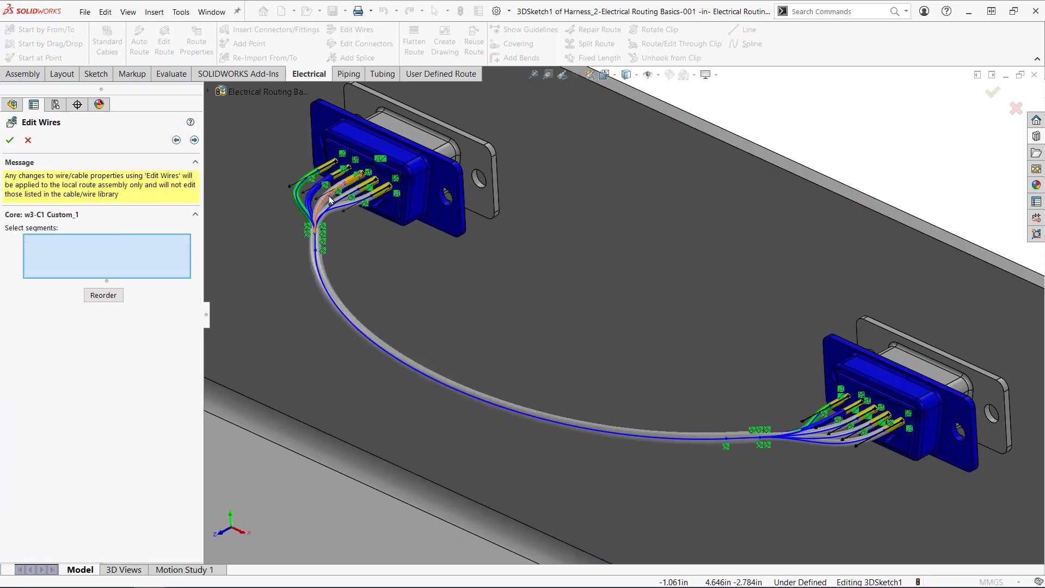Click Split Route tool
Viewport: 1045px width, 588px height.
[589, 44]
